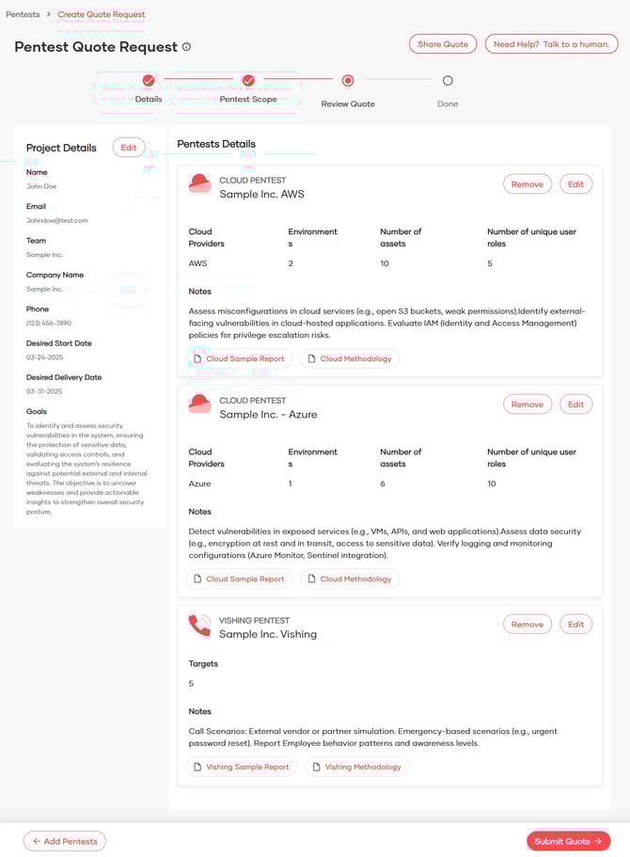Click the info icon beside Pentest Quote Request

pos(186,47)
